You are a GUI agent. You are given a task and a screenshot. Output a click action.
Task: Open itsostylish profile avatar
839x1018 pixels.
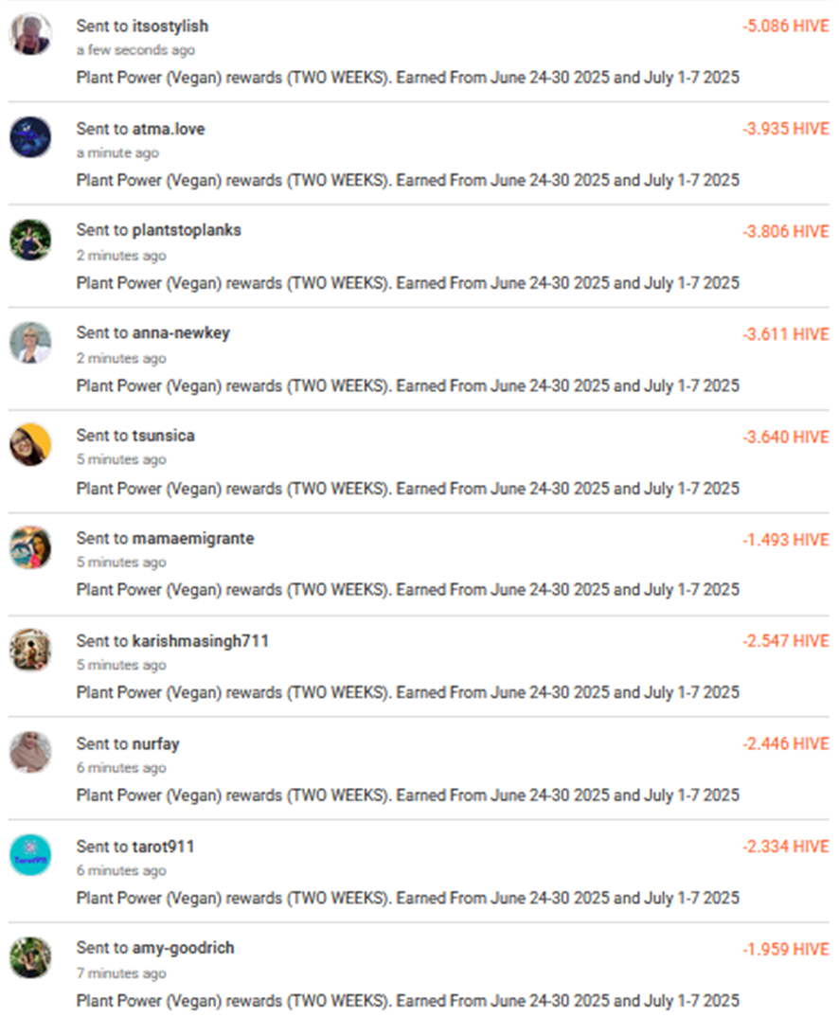pyautogui.click(x=30, y=34)
